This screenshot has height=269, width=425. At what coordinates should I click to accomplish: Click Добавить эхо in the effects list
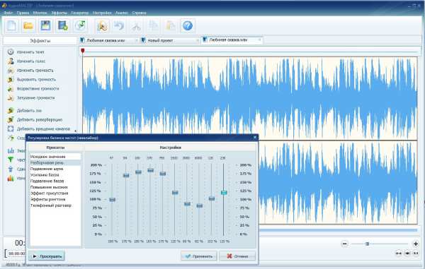click(x=29, y=110)
